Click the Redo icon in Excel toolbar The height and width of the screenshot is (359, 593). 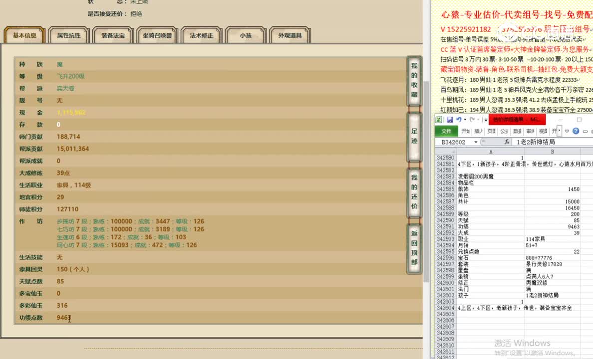point(472,120)
